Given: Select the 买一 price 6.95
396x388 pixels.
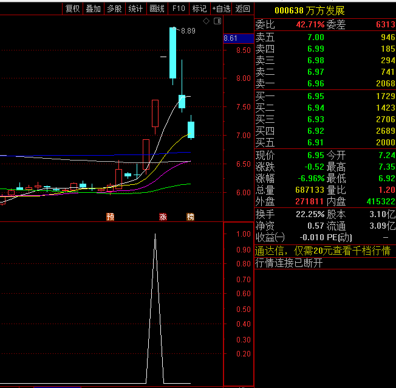Looking at the screenshot, I should (316, 96).
